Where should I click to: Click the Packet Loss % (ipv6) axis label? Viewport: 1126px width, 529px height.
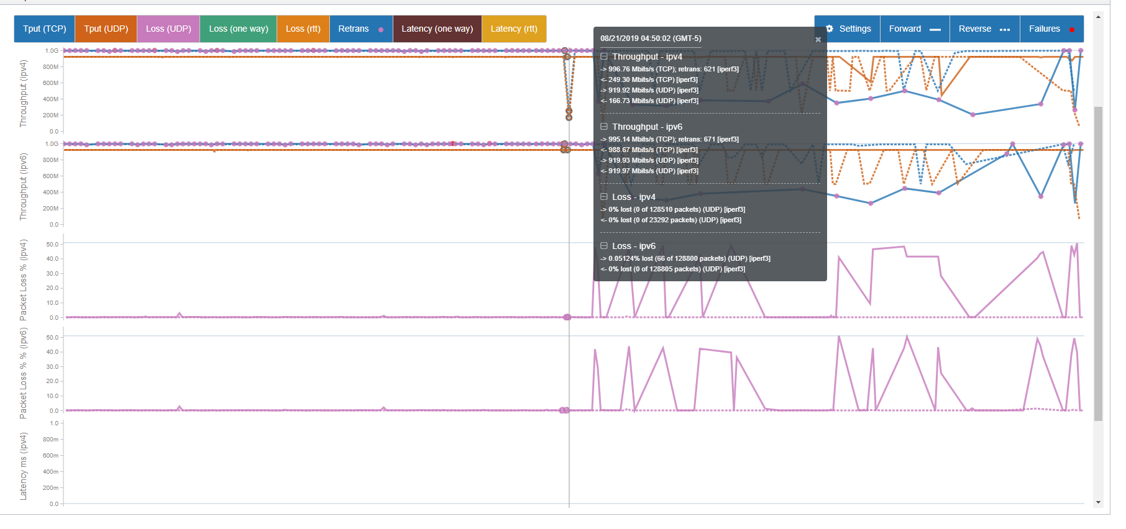tap(24, 373)
